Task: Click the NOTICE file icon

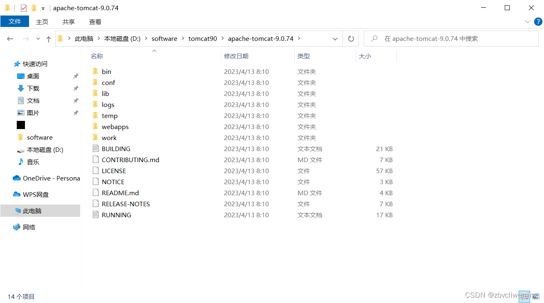Action: click(96, 182)
